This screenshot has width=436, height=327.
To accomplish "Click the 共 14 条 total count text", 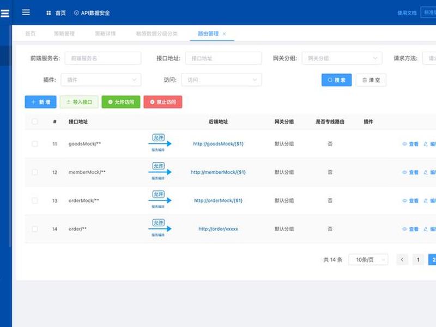I will click(x=332, y=260).
